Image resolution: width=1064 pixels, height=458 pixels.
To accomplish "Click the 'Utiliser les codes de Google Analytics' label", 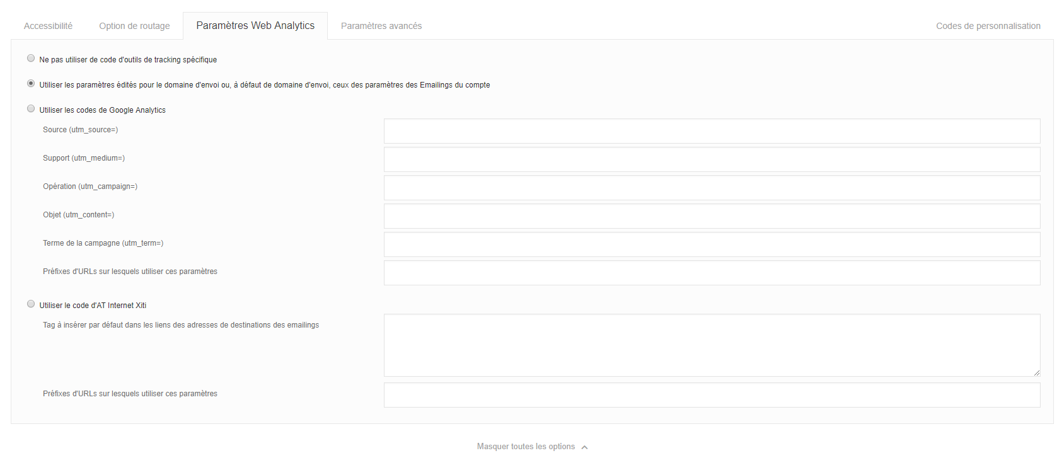I will pyautogui.click(x=103, y=110).
